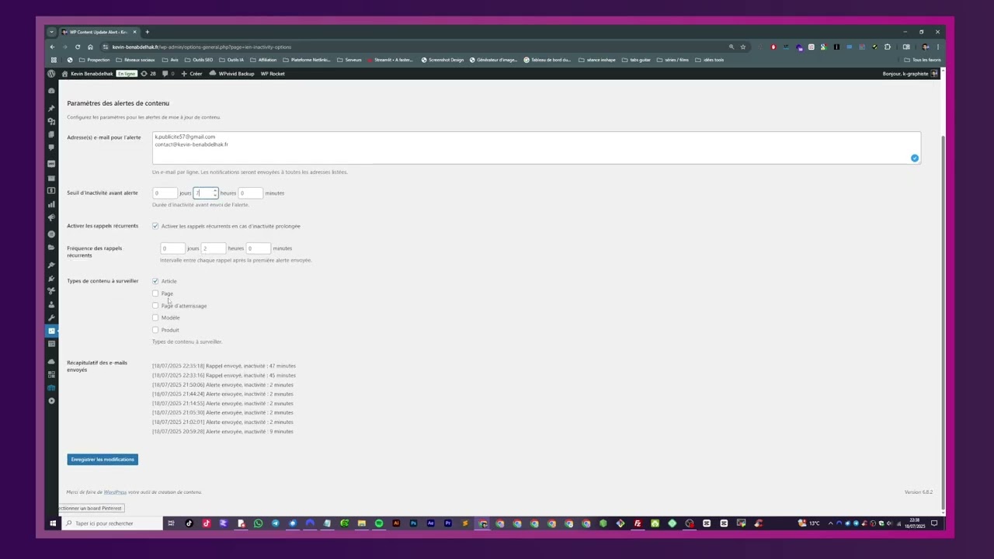This screenshot has height=559, width=994.
Task: Click log entry 22:35:18 Rappel envoyé 47 minutes
Action: pyautogui.click(x=224, y=366)
